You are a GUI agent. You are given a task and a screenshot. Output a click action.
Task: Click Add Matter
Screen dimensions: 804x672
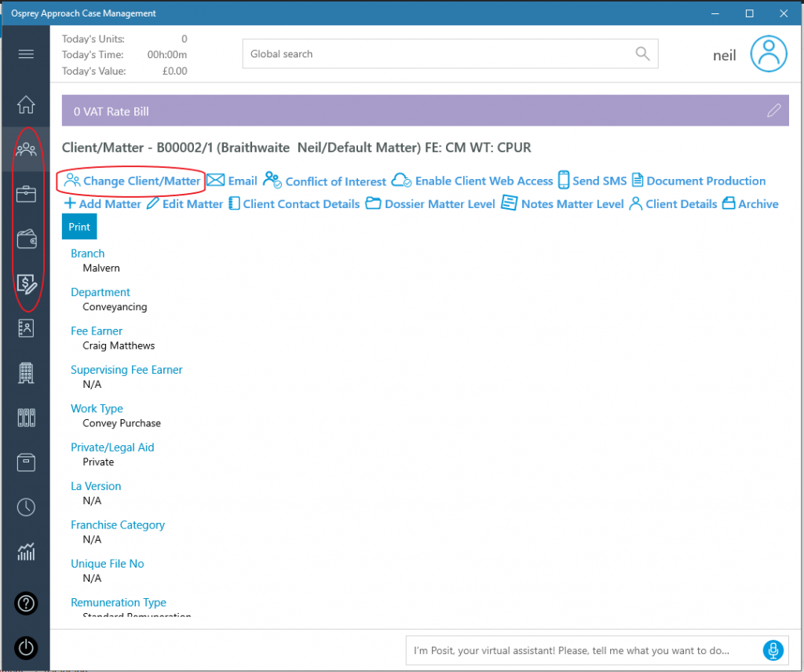pyautogui.click(x=102, y=204)
